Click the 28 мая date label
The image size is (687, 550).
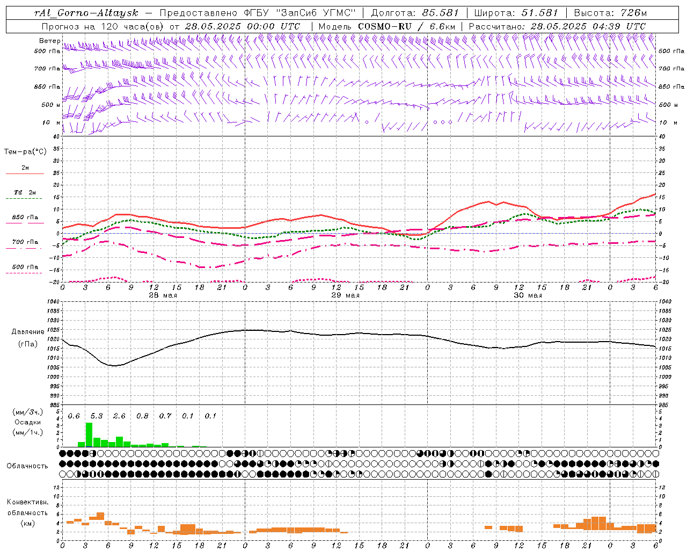(163, 295)
